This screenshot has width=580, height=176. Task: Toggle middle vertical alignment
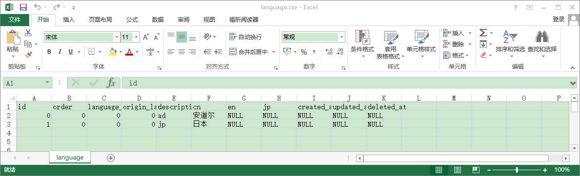pos(182,37)
